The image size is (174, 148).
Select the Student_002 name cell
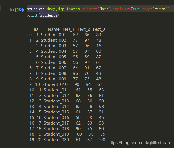[x=54, y=40]
